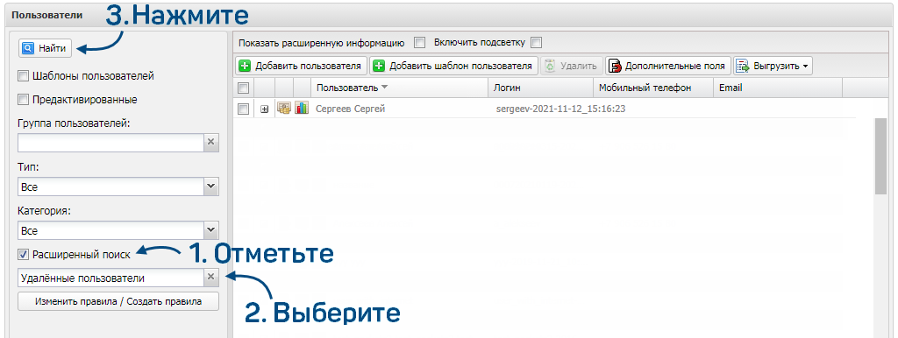Click Изменить правила / Создать правила button
The image size is (898, 338).
click(118, 301)
